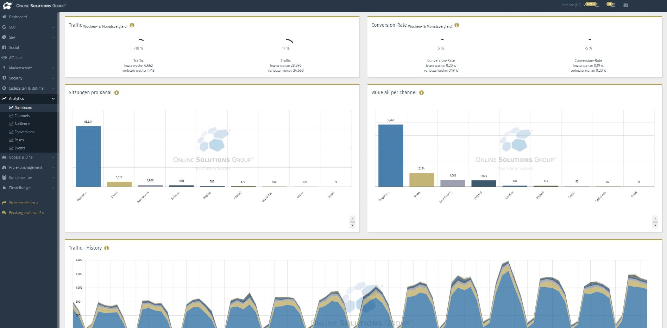Click up arrow in Value per channel scroller
The image size is (667, 328).
coord(655,219)
